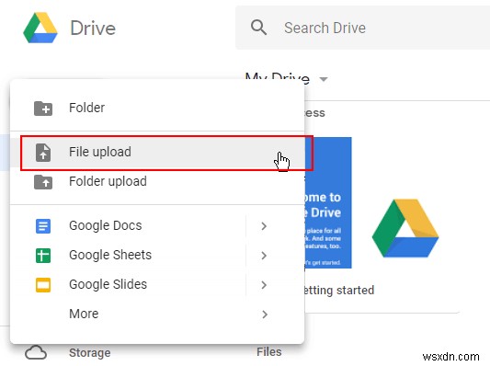Viewport: 490px width, 366px height.
Task: Click the Storage cloud icon
Action: [x=36, y=353]
